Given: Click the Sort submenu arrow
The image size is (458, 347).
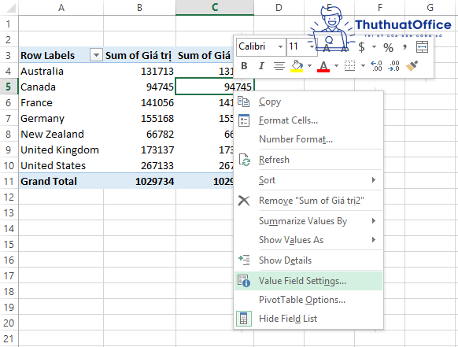Looking at the screenshot, I should 374,180.
